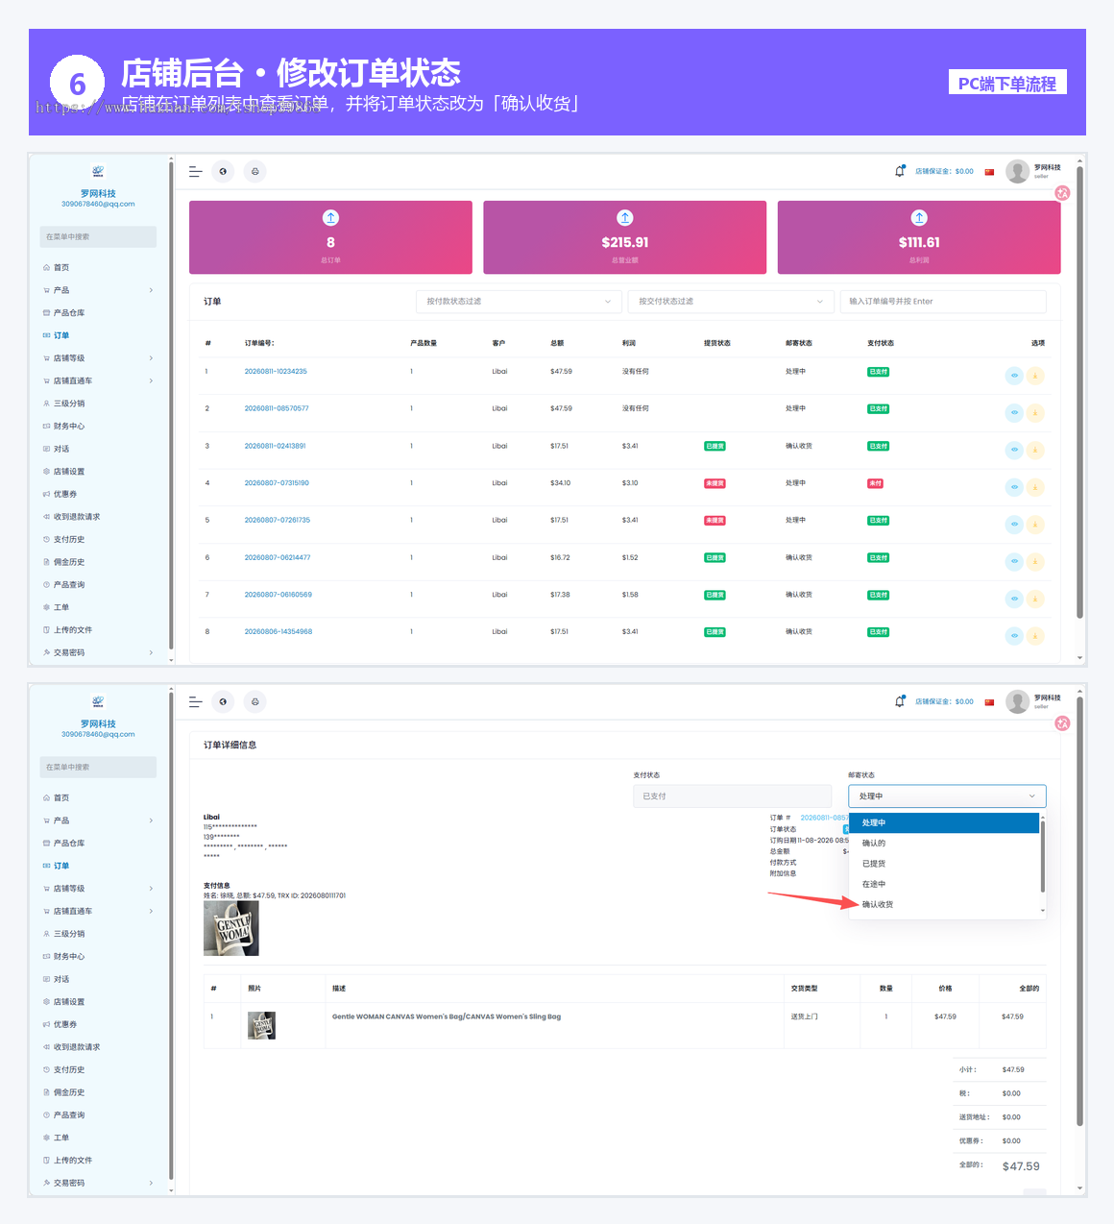Open 收到退款请求 in the order details sidebar
This screenshot has height=1224, width=1114.
coord(76,1047)
